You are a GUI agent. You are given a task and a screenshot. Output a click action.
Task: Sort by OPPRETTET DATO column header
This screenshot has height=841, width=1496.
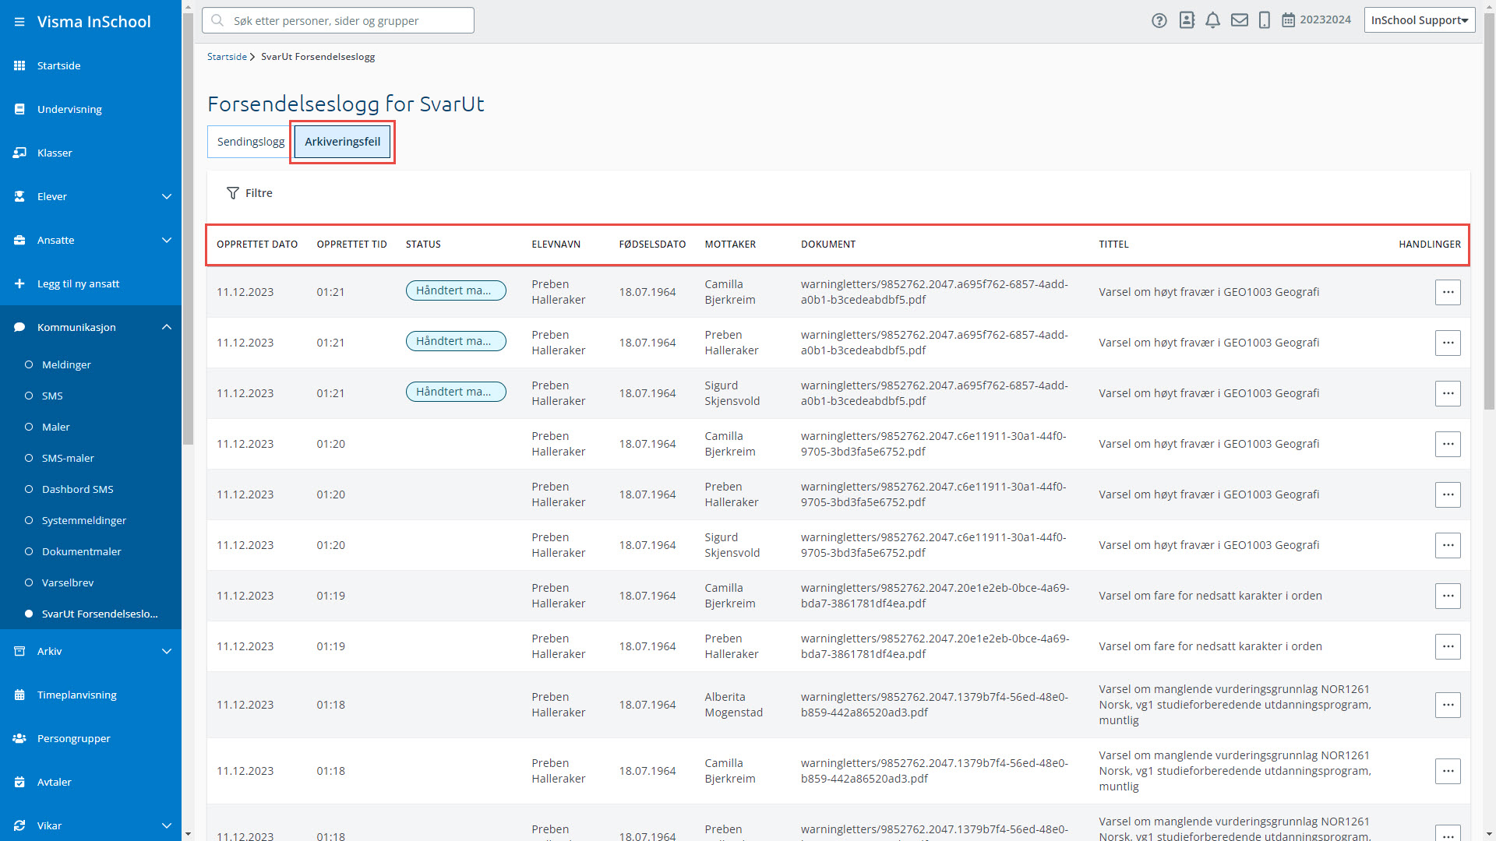[257, 245]
